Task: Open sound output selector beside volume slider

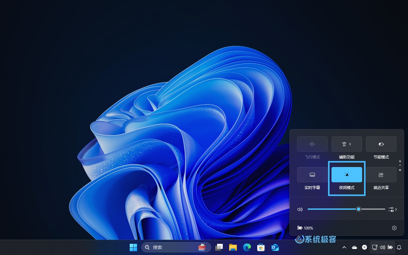Action: (392, 209)
